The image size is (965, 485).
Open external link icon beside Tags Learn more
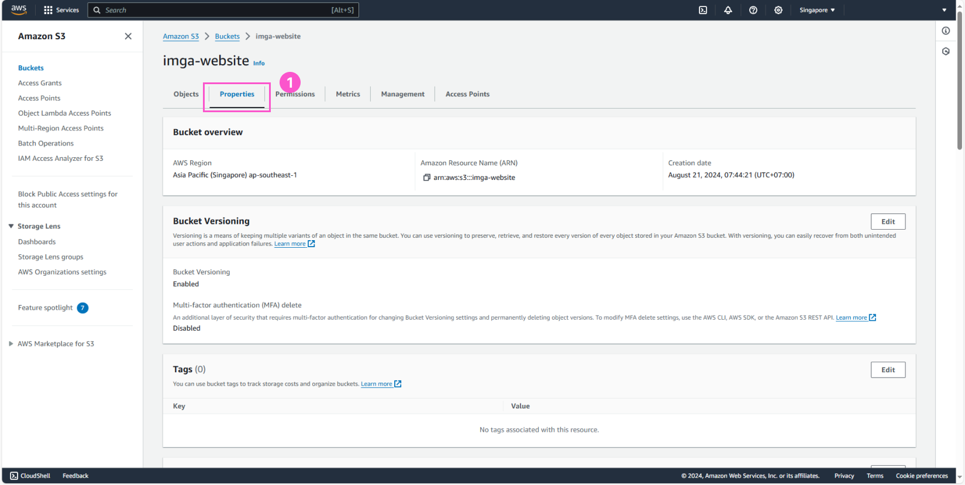click(x=398, y=384)
